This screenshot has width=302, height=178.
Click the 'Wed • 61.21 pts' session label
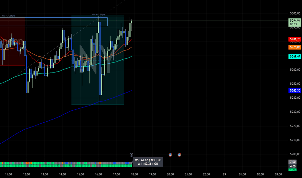click(x=98, y=15)
